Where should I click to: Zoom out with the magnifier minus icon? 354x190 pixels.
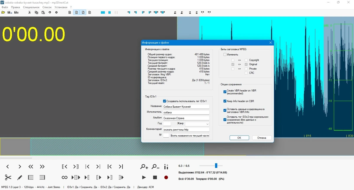tap(155, 167)
